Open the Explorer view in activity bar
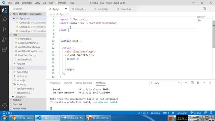 4,10
